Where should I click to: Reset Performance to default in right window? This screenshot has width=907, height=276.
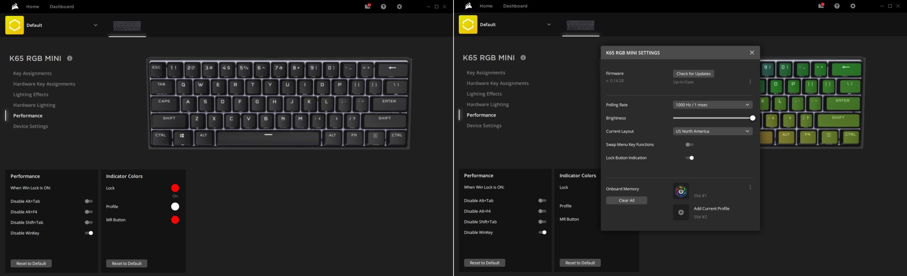(485, 263)
